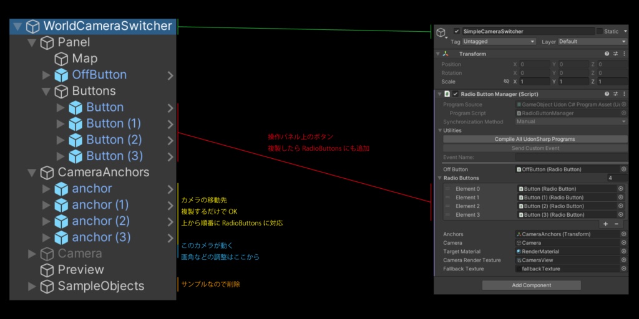Screen dimensions: 639x319
Task: Open object picker for Program Script
Action: coord(623,113)
